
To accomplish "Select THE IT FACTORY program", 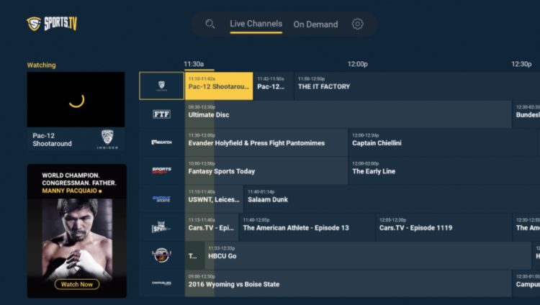I will pyautogui.click(x=417, y=86).
